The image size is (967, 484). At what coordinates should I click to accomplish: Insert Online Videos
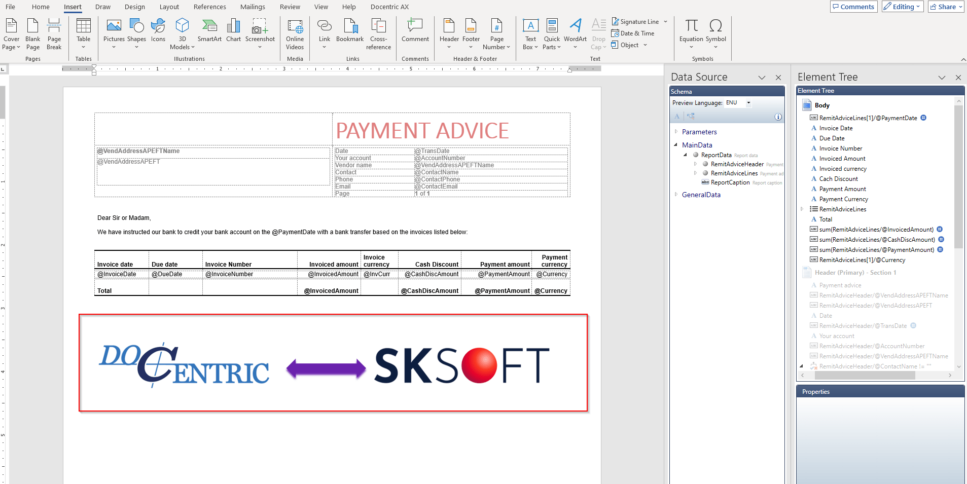tap(295, 34)
